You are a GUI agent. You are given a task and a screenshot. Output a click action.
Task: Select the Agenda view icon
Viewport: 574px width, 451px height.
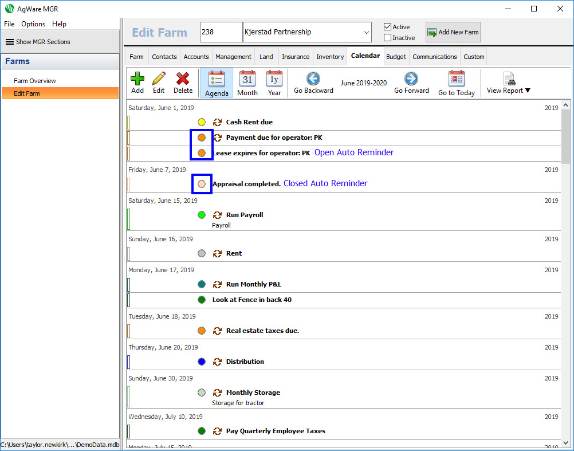click(x=217, y=79)
